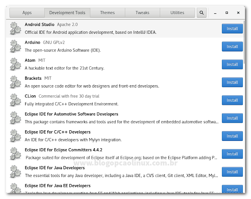Viewport: 251px width, 199px height.
Task: Install Android Studio
Action: click(232, 29)
